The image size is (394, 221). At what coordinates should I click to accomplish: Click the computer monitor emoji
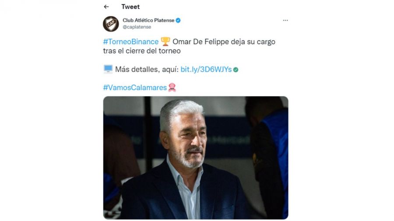pos(108,69)
